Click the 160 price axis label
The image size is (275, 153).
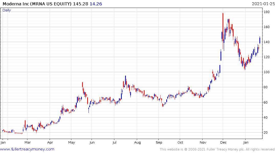267,27
